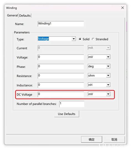Click the DC Voltage value field
The width and height of the screenshot is (131, 149).
61,94
